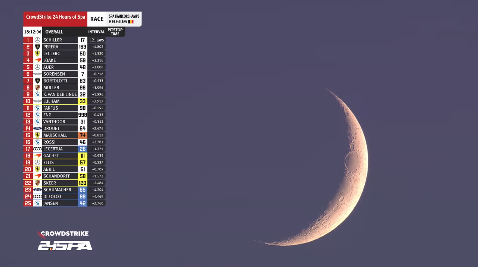Screen dimensions: 478x267
Task: Click the +5.996 interval value
Action: coord(97,94)
